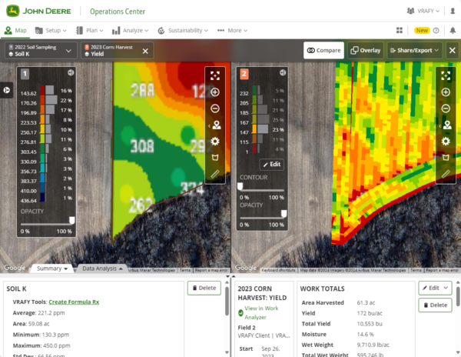Fit map 1 to field extent
This screenshot has height=357, width=461.
click(x=215, y=75)
